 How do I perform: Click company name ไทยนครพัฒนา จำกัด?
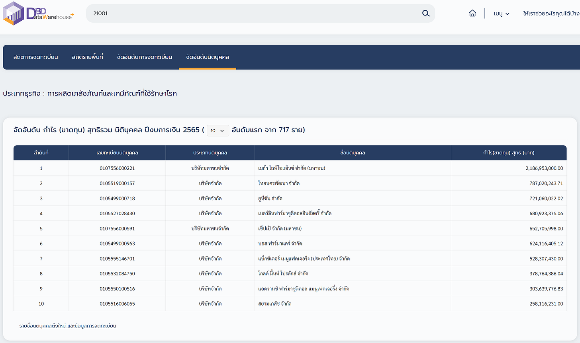pos(279,183)
